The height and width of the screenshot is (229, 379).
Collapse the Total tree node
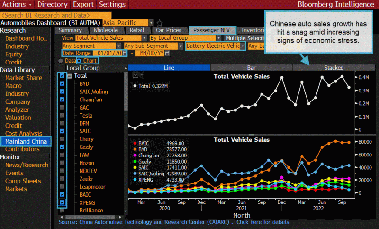[70, 76]
